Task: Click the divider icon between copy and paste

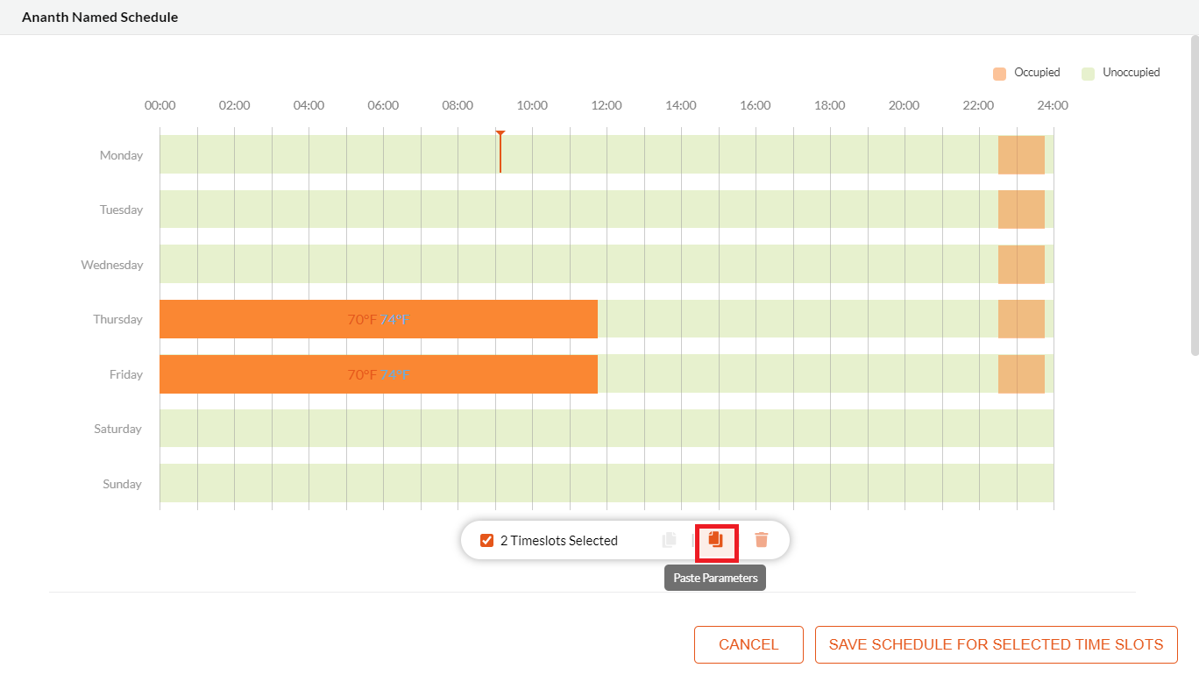Action: (x=692, y=539)
